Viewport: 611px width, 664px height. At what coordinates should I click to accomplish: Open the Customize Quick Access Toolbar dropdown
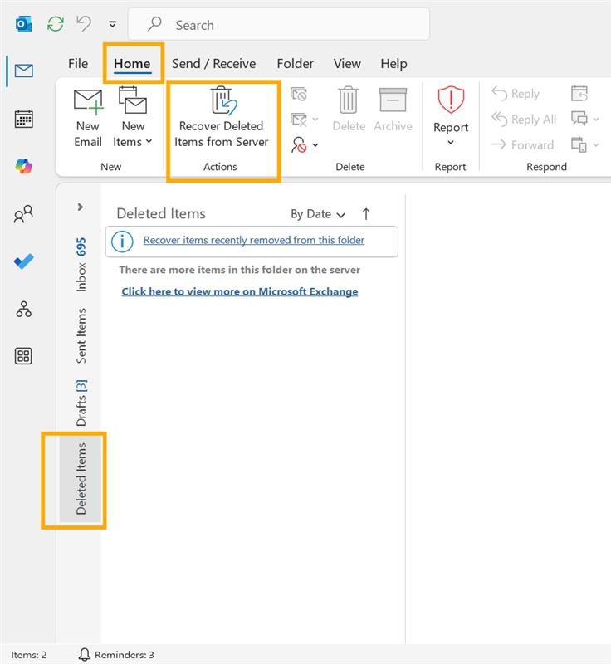pyautogui.click(x=113, y=25)
